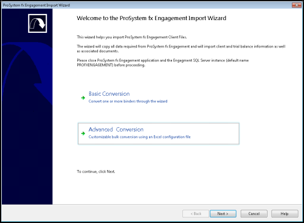The image size is (304, 223).
Task: Select 'Customizable bulk conversion' description text
Action: pyautogui.click(x=139, y=137)
